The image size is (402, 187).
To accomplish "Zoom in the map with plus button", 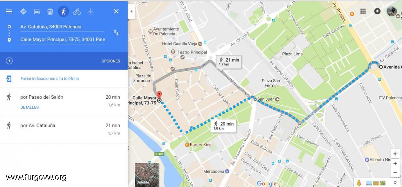I will (x=395, y=164).
